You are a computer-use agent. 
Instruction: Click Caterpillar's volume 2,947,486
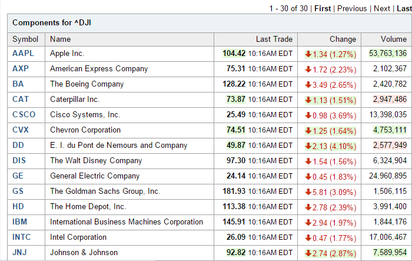(390, 99)
